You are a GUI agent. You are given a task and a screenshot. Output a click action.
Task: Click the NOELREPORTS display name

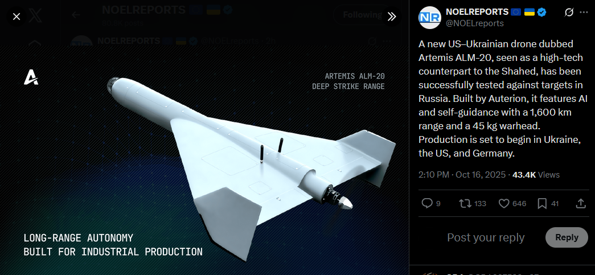pos(477,12)
